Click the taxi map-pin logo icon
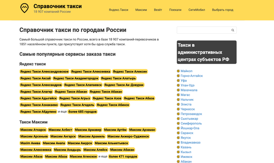This screenshot has height=163, width=274. click(24, 8)
